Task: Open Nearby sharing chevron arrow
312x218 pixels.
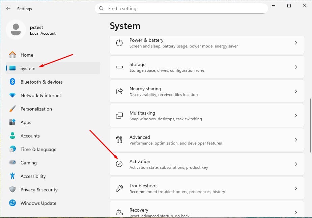Action: (295, 91)
